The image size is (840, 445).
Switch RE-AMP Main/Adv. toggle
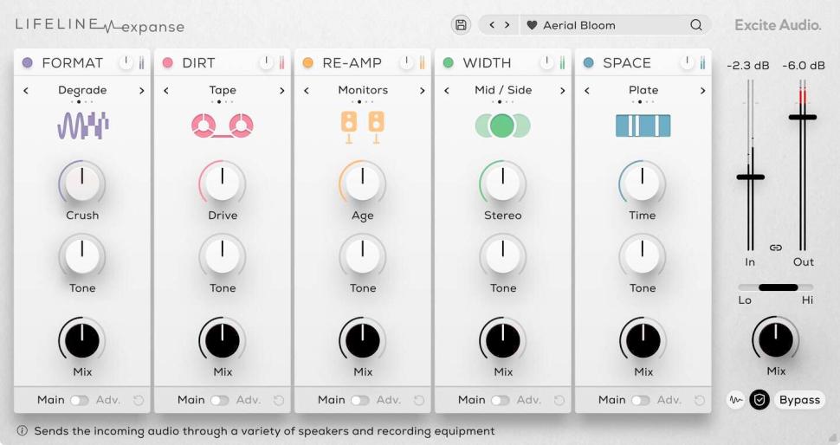coord(360,400)
